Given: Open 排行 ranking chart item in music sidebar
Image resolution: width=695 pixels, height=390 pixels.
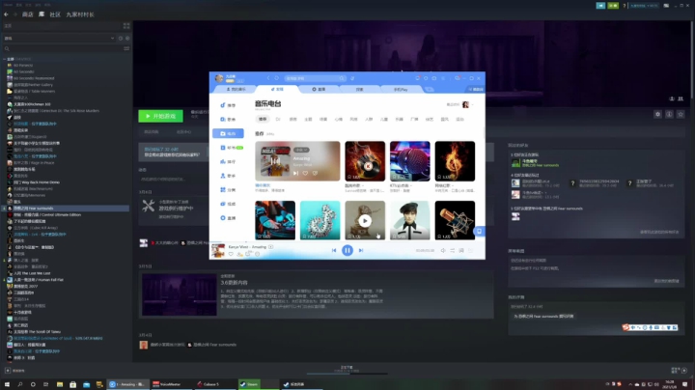Looking at the screenshot, I should click(228, 162).
